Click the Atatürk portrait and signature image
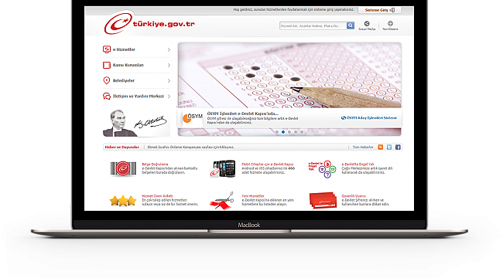The width and height of the screenshot is (503, 278). coord(136,123)
